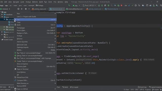The height and width of the screenshot is (91, 162).
Task: Select Find Usages in context menu
Action: [35, 28]
